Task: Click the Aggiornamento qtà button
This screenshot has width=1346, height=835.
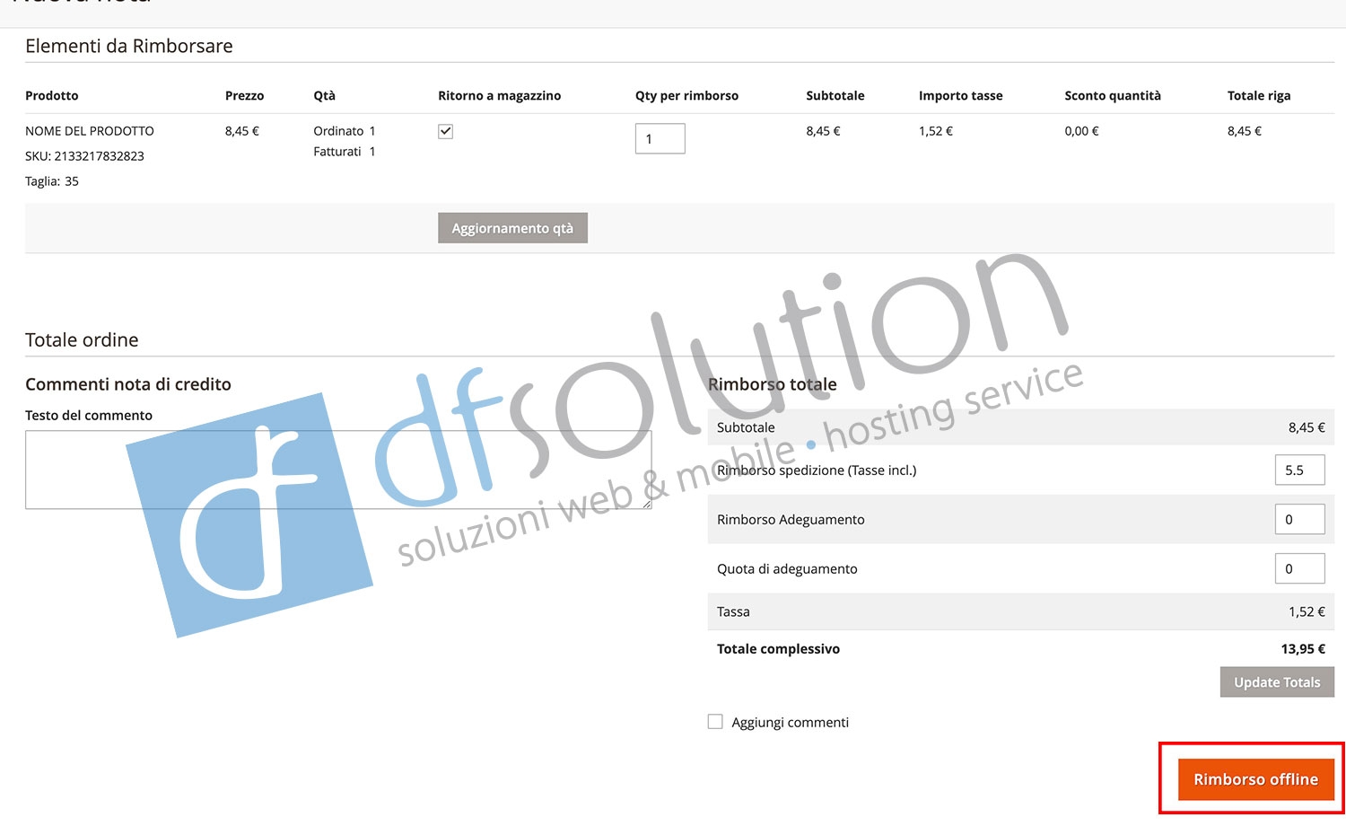Action: tap(512, 228)
